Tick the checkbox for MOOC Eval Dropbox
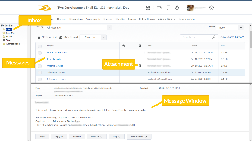This screenshot has width=252, height=141. click(40, 52)
